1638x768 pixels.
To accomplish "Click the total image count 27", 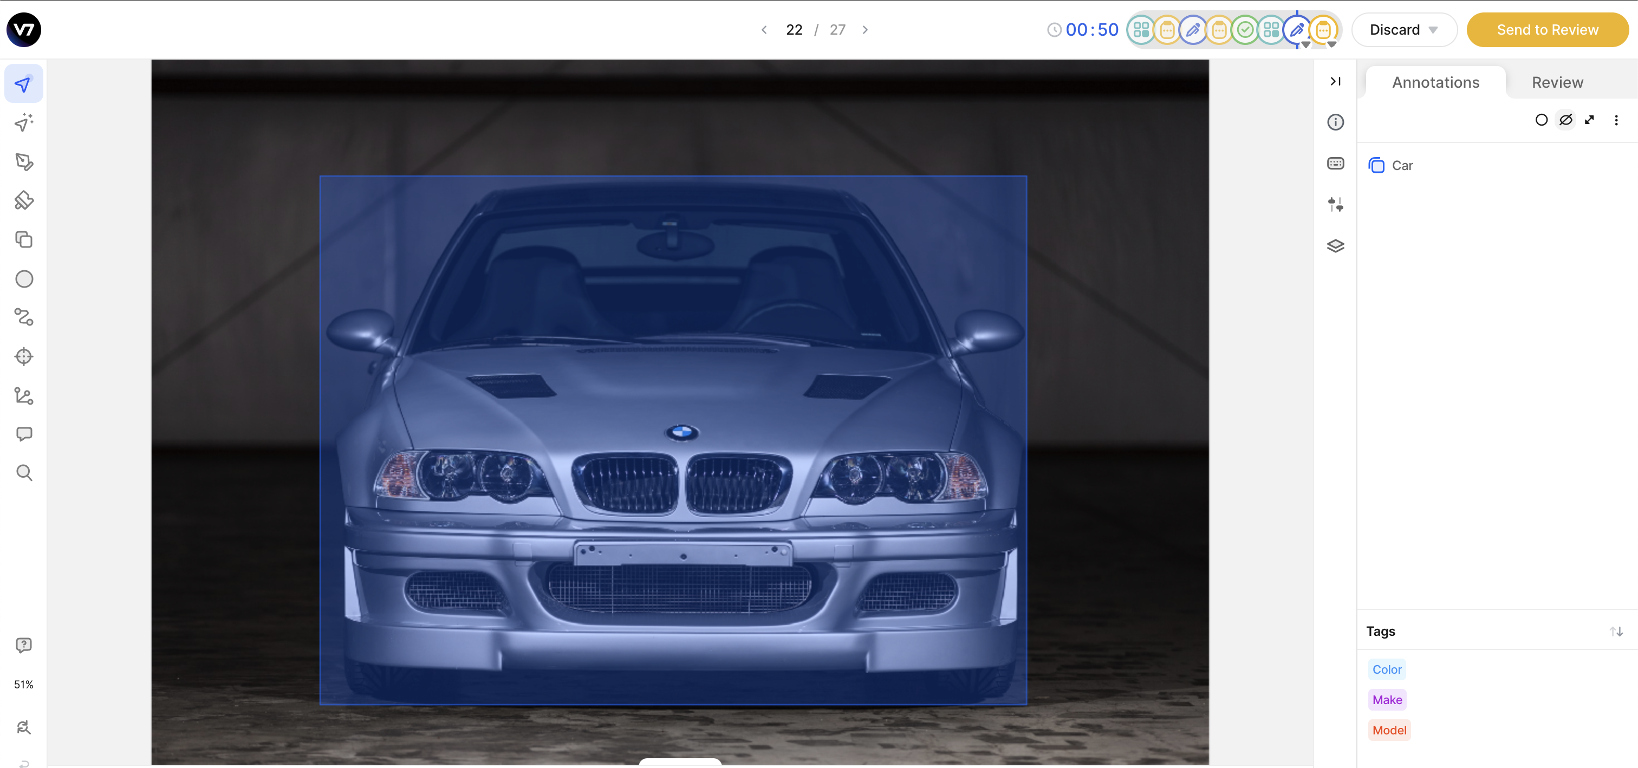I will click(837, 30).
